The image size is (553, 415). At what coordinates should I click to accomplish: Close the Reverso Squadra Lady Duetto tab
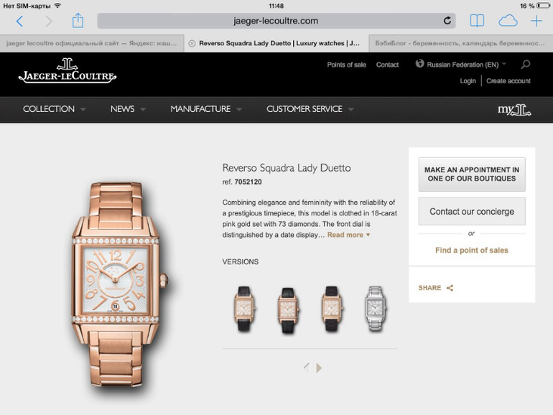click(192, 43)
